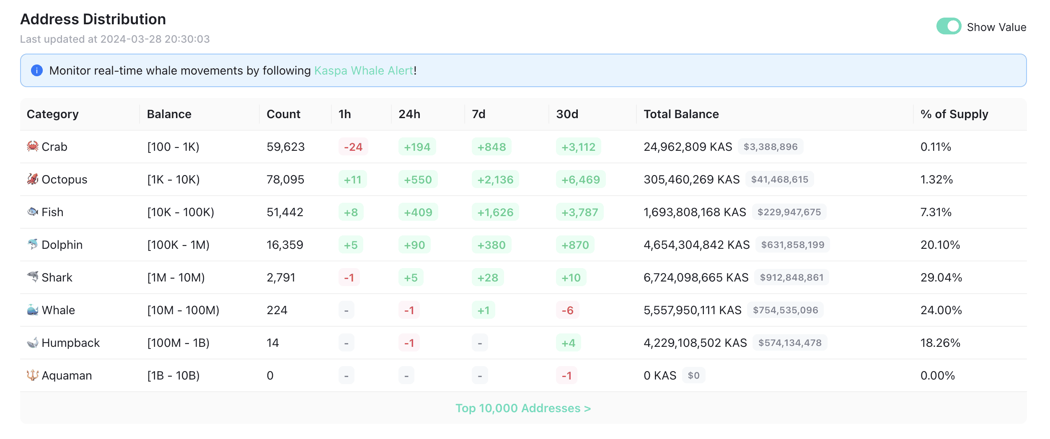Toggle the Show Value switch

tap(949, 26)
